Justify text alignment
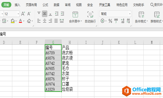163x98 pixels. (56, 21)
